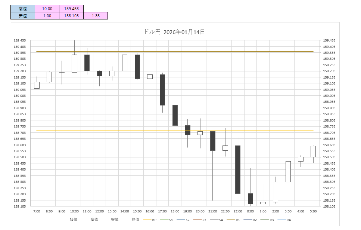This screenshot has width=361, height=230.
Task: Click the cell containing 159.453
Action: tap(71, 9)
